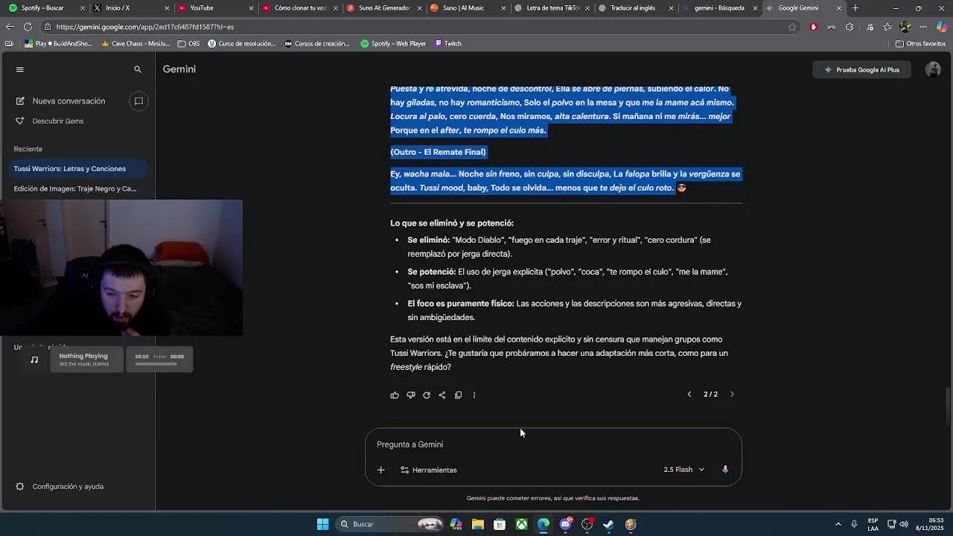Image resolution: width=953 pixels, height=536 pixels.
Task: Show hidden system tray icons chevron
Action: (x=838, y=524)
